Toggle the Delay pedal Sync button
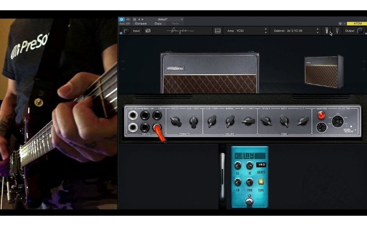367x226 pixels. click(x=261, y=182)
